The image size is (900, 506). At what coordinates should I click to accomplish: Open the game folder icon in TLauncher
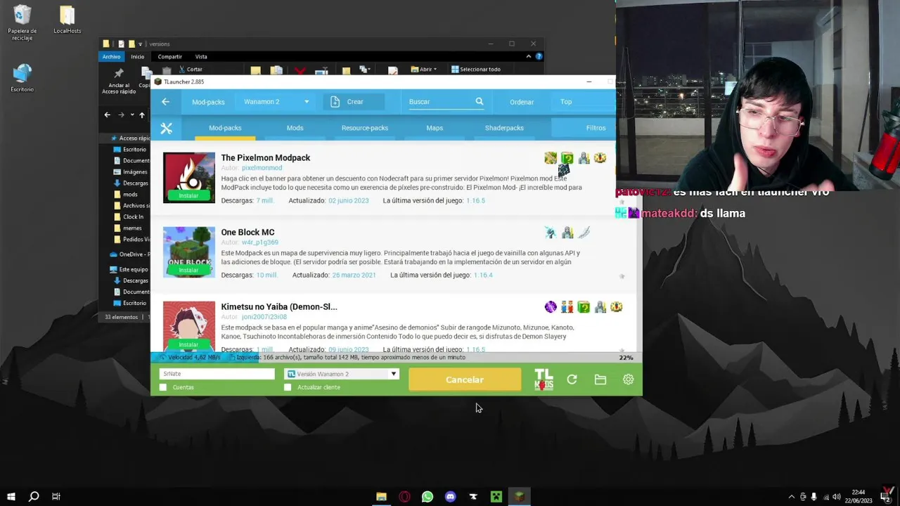(600, 379)
